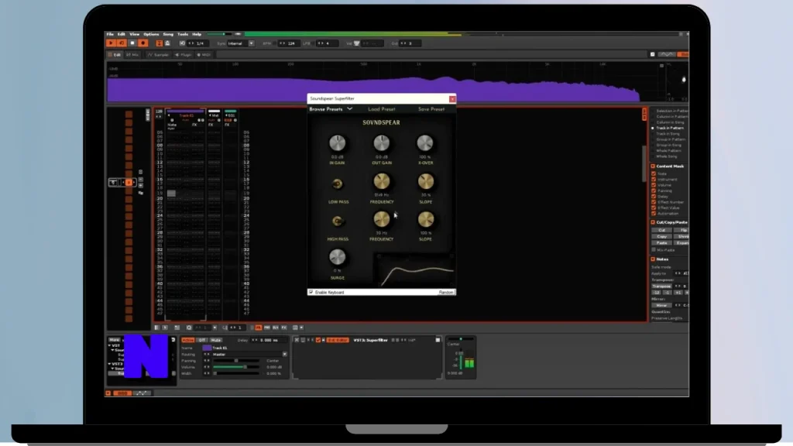The height and width of the screenshot is (446, 793).
Task: Switch to the Sampler tab
Action: (x=158, y=55)
